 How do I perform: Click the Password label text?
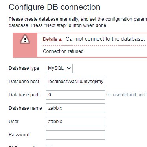19,135
